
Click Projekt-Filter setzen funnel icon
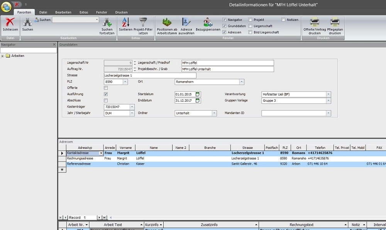[143, 22]
